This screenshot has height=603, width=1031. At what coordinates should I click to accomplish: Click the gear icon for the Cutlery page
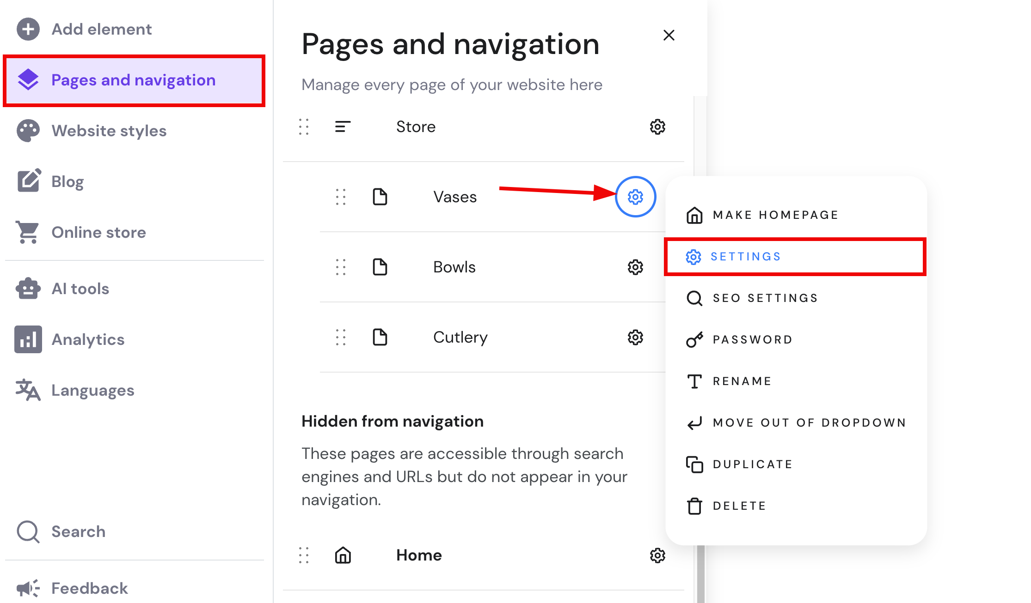click(635, 337)
